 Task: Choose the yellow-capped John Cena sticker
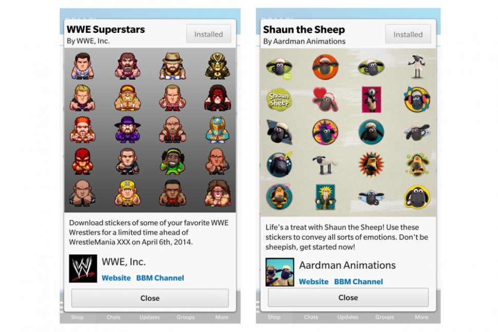(x=127, y=193)
